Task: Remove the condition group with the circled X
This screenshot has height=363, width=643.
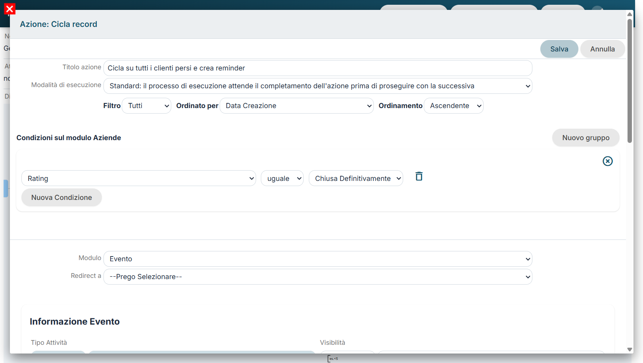Action: 608,161
